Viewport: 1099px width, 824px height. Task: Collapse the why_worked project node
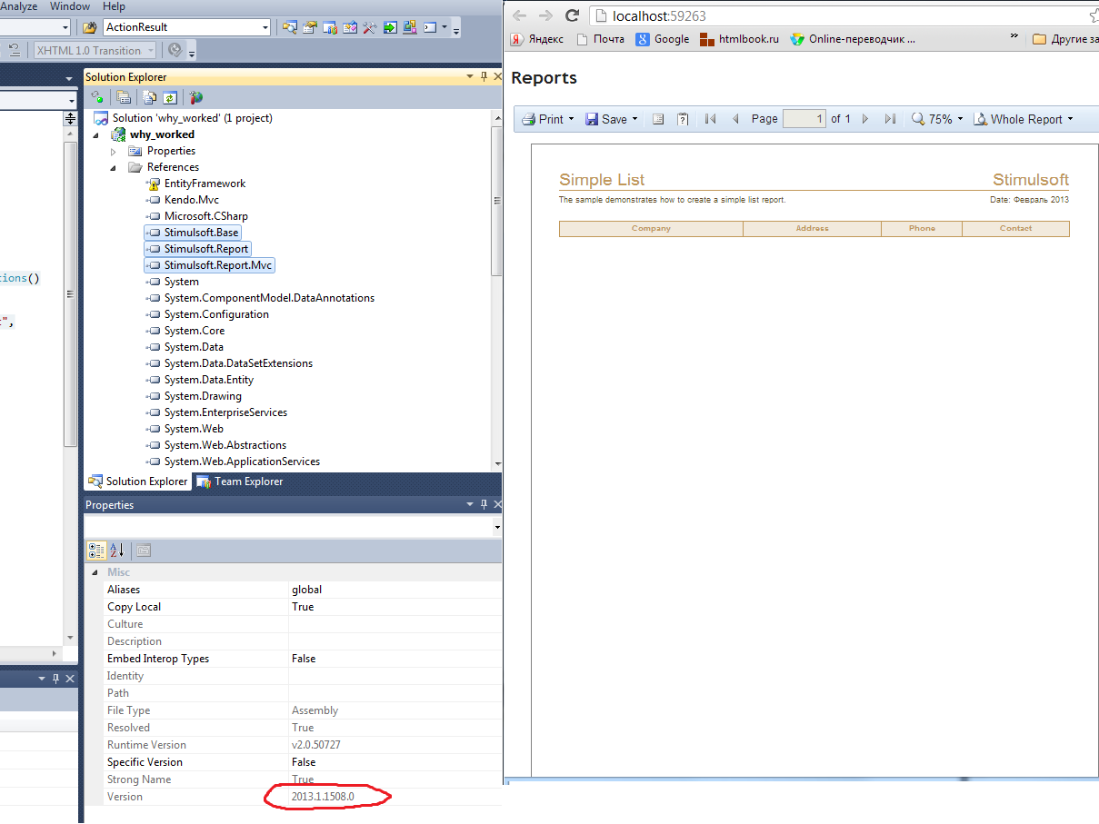95,134
